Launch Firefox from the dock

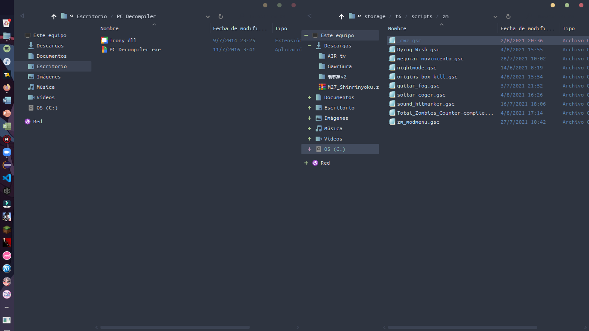[7, 87]
